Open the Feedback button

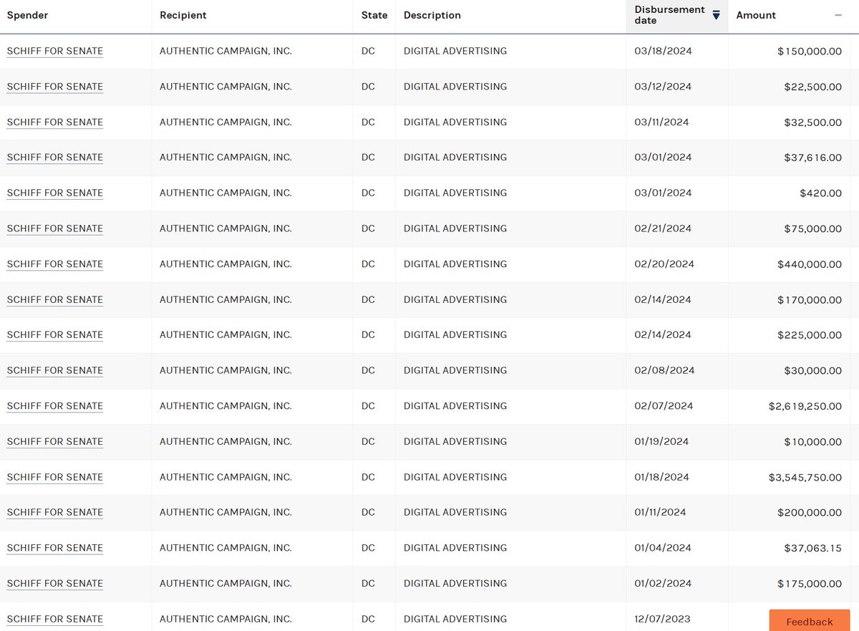810,621
